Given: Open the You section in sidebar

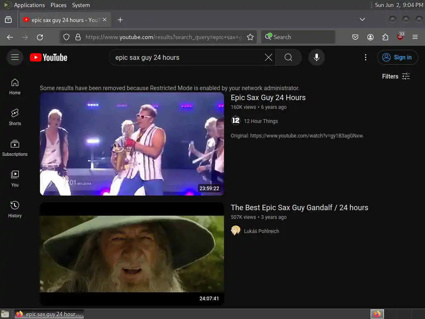Looking at the screenshot, I should 15,179.
